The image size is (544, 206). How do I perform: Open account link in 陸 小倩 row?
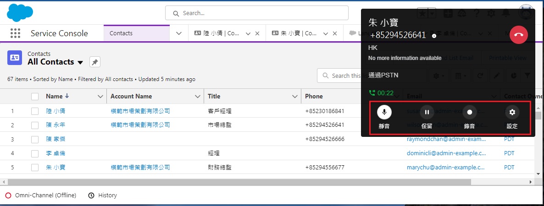(x=140, y=111)
